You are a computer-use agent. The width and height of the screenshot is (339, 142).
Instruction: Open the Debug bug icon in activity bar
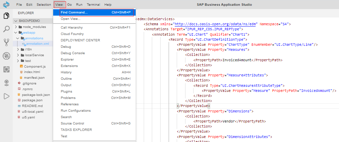(6, 56)
